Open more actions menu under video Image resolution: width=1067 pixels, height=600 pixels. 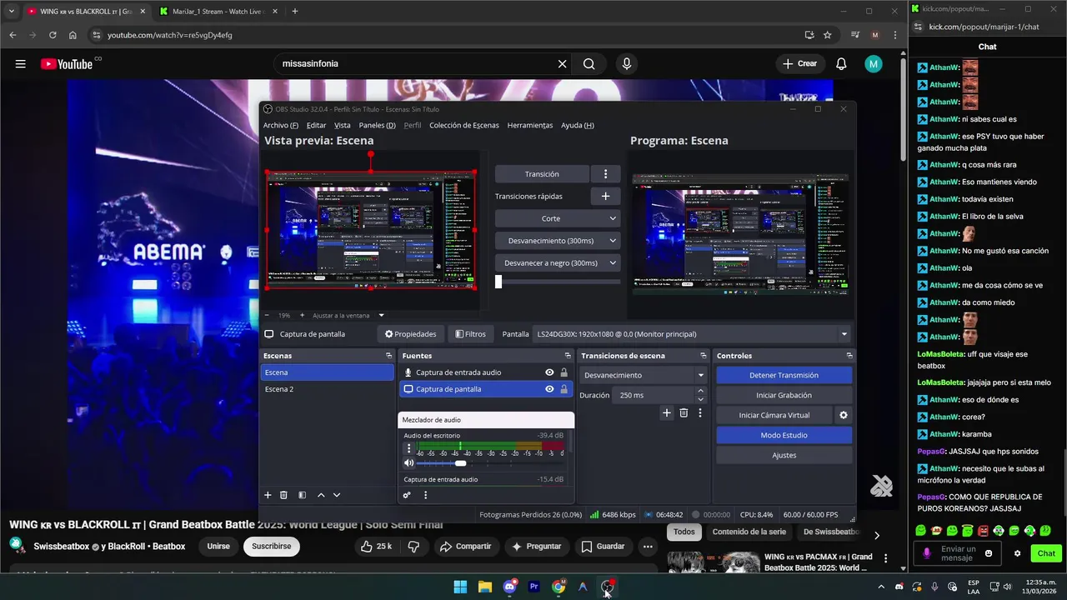pos(648,547)
